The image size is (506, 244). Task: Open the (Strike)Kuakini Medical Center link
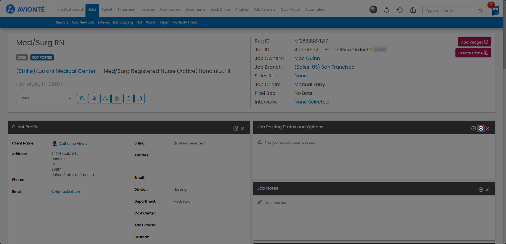coord(56,71)
